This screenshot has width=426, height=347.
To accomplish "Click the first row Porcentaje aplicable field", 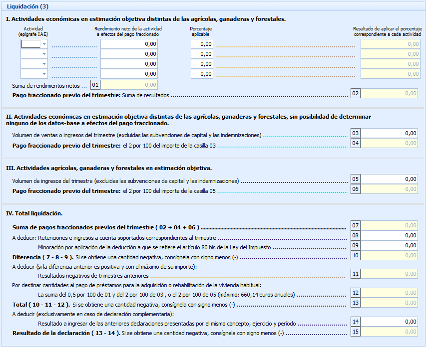I will tap(202, 44).
